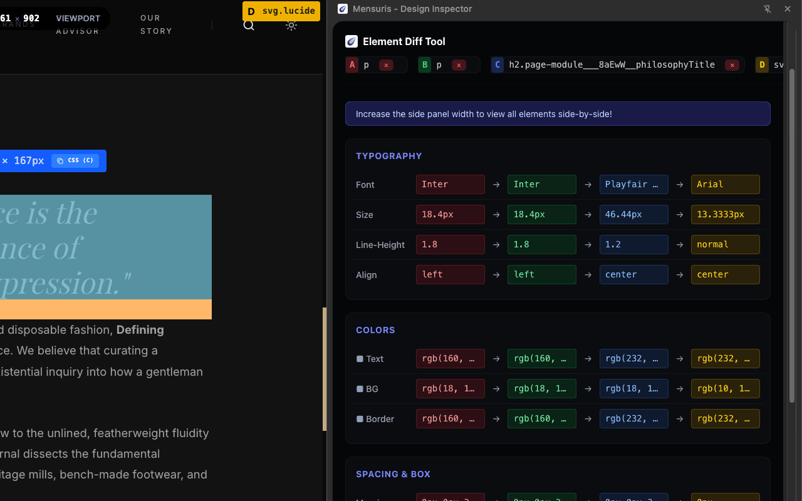Click the Playfair font value for element C

(x=634, y=184)
